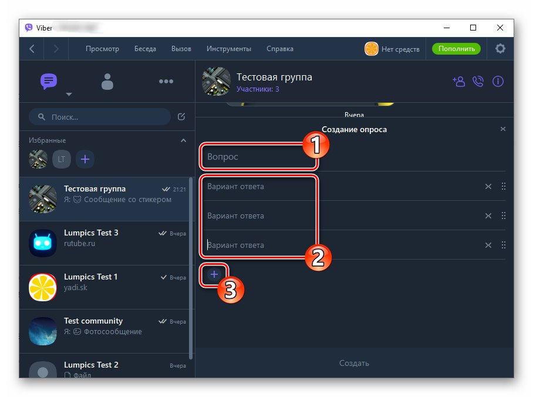Open the Просмотр menu

[102, 49]
